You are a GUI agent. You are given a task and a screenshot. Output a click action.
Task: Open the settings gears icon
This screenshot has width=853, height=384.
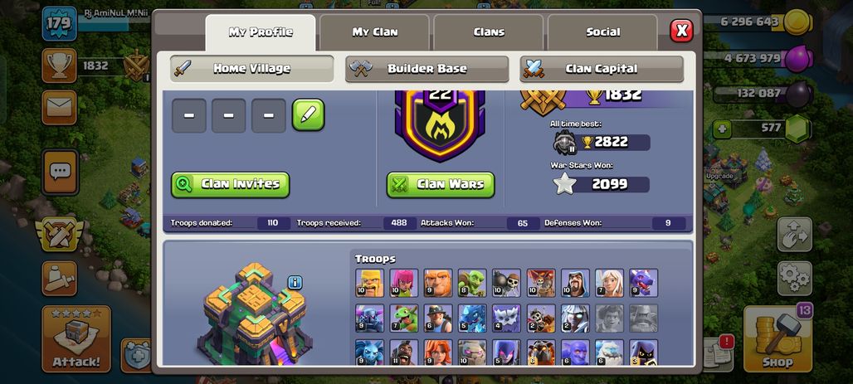(795, 279)
